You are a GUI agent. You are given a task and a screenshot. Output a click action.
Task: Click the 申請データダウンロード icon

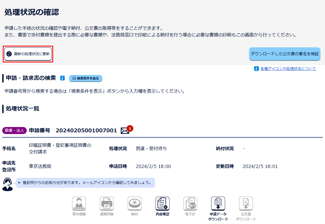[x=218, y=204]
